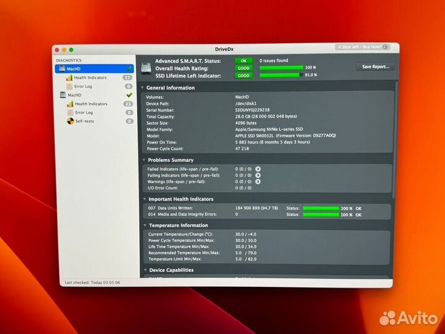Open Error Log under second MacHD
This screenshot has width=445, height=334.
84,113
